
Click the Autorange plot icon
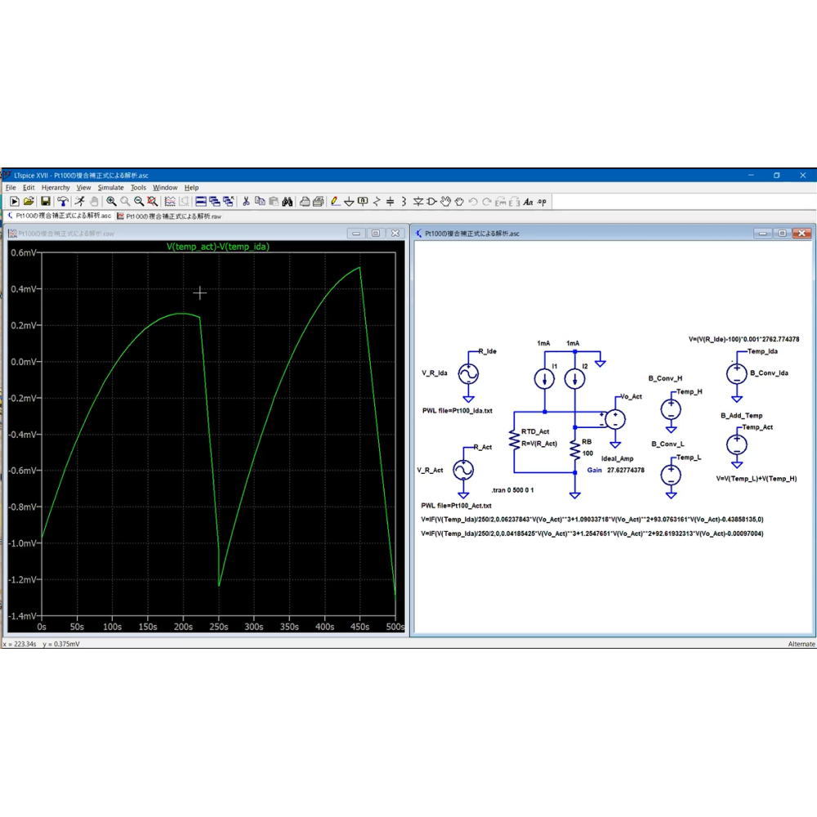click(170, 201)
